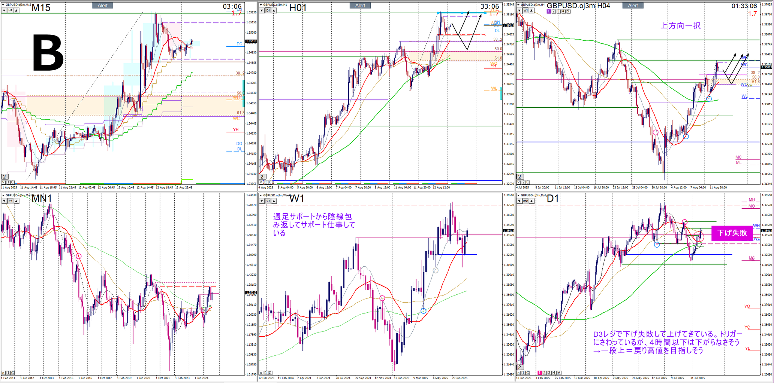Click the boxed 2 button above X on D1 chart
Viewport: 774px width, 383px height.
[520, 367]
